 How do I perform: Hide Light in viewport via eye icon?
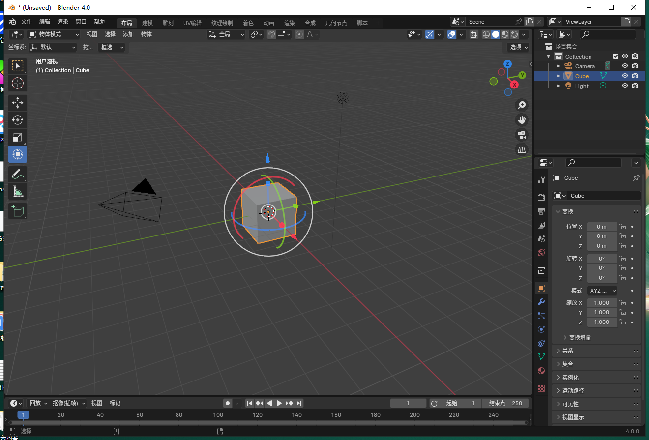[625, 86]
